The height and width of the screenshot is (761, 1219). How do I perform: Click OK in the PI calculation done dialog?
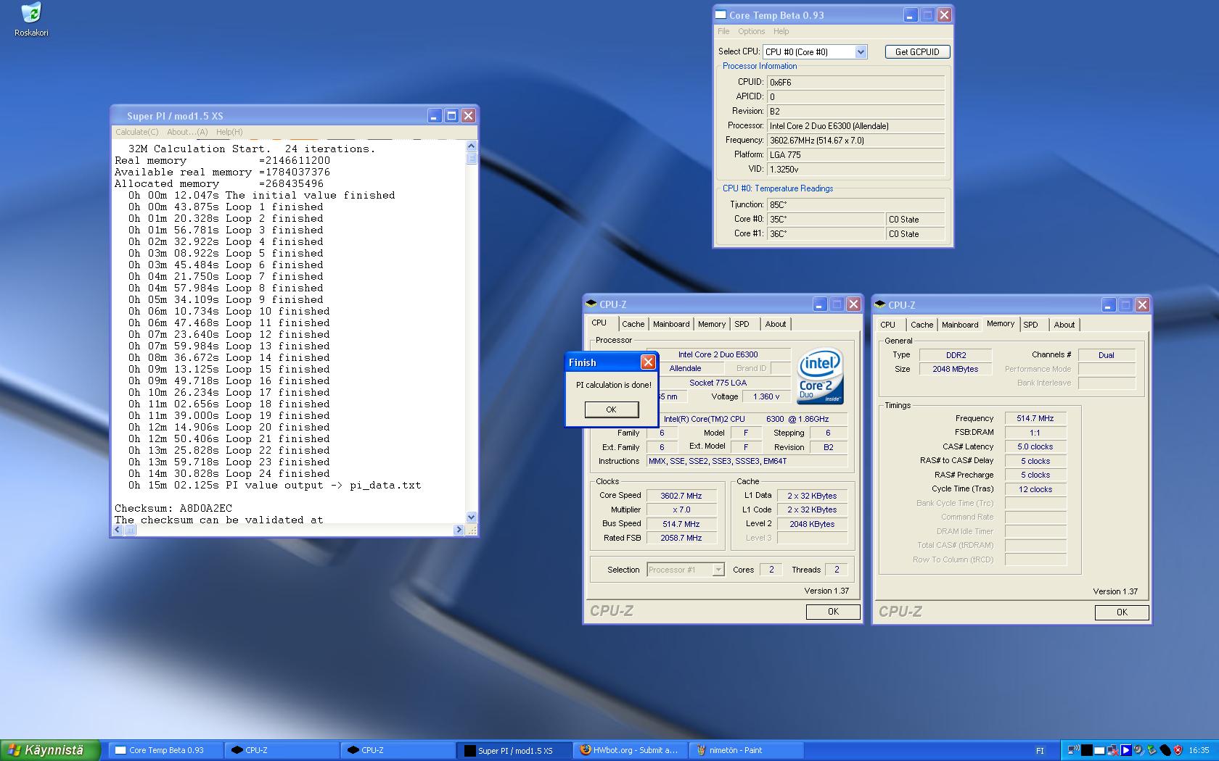[x=611, y=409]
